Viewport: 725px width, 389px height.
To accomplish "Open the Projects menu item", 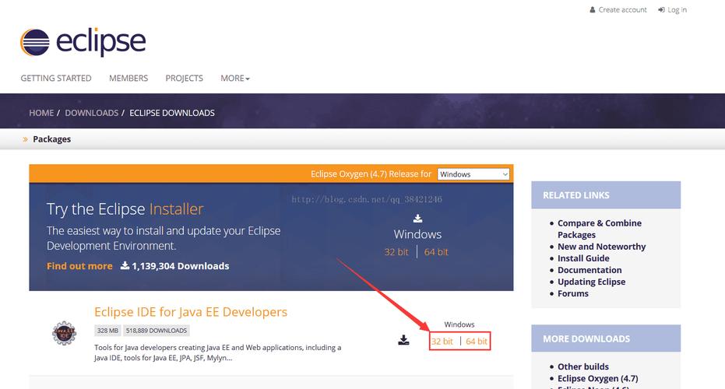I will (x=184, y=79).
